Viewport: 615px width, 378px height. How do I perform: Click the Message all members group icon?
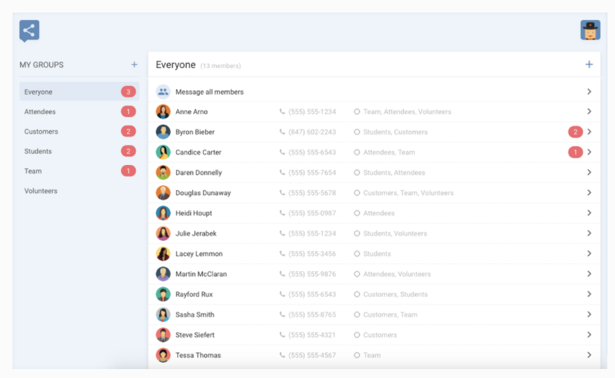(x=163, y=92)
